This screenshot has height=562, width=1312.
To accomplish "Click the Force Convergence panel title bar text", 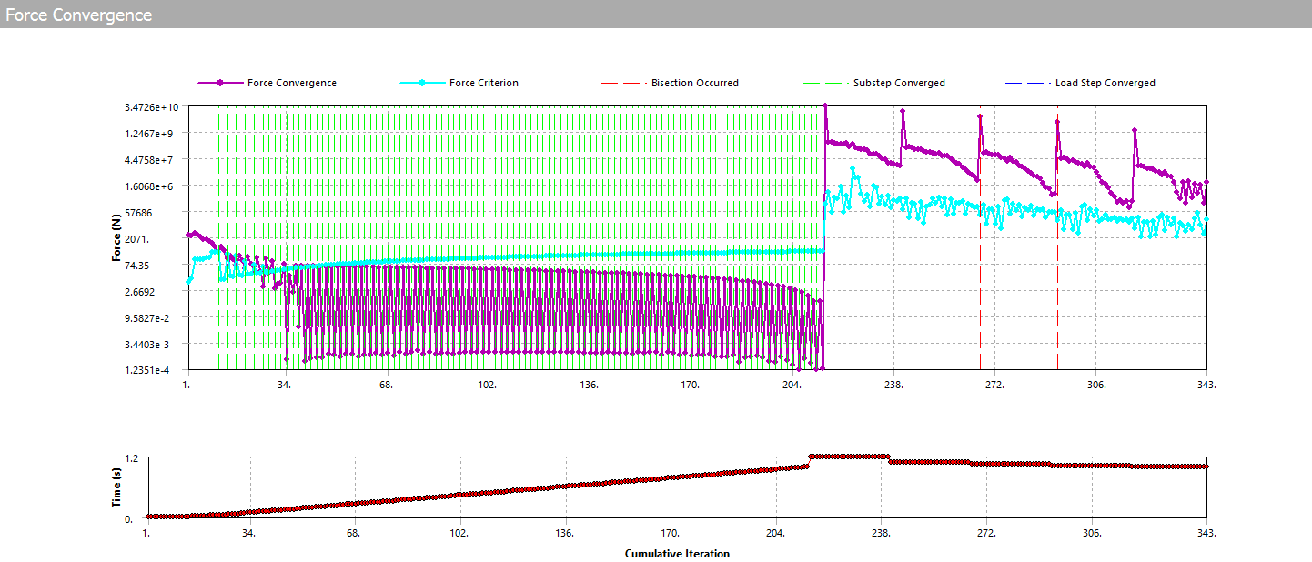I will 79,15.
